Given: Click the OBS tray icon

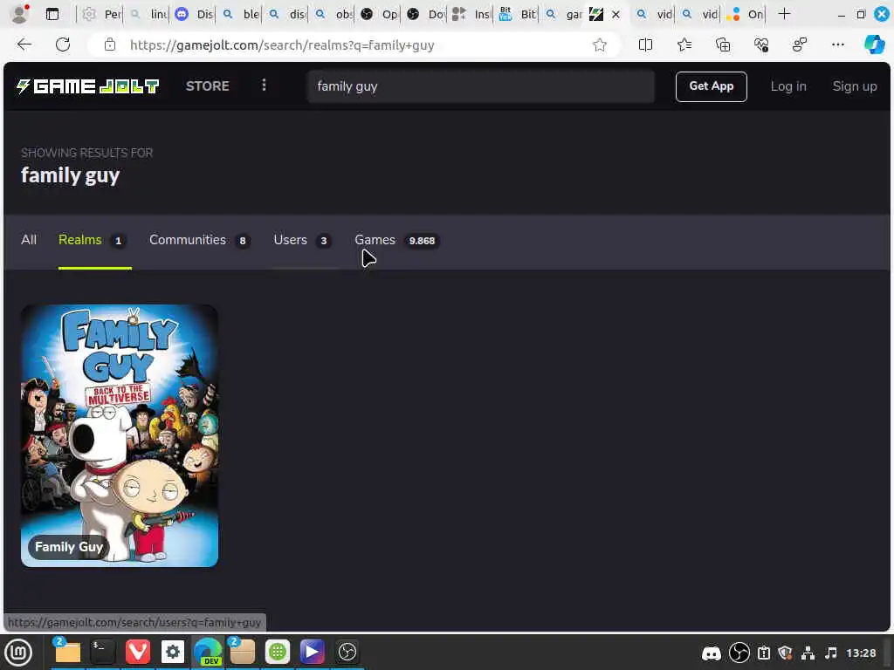Looking at the screenshot, I should tap(739, 653).
